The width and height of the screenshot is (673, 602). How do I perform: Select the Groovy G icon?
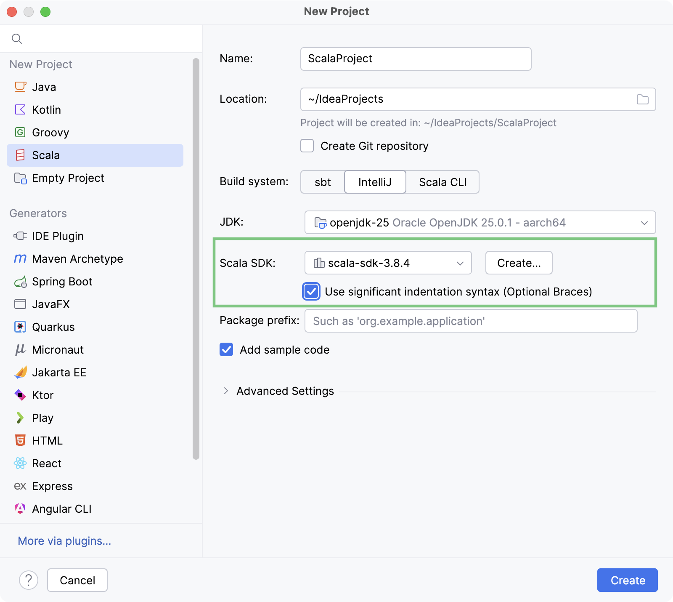click(20, 132)
